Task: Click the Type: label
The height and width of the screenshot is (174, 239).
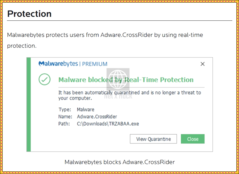Action: [65, 109]
